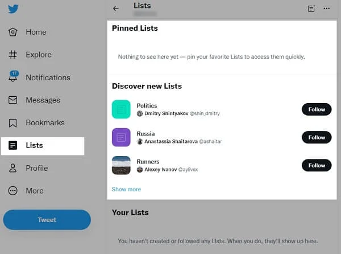The width and height of the screenshot is (341, 254).
Task: Create a new List icon
Action: (311, 9)
